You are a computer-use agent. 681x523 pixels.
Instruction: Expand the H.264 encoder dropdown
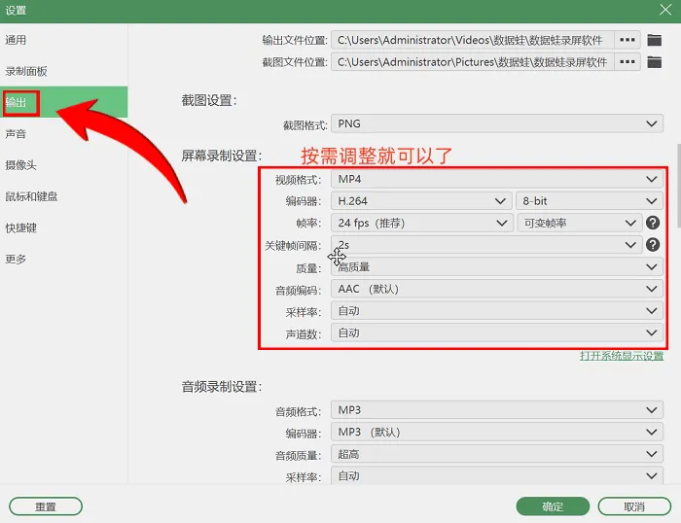coord(421,201)
